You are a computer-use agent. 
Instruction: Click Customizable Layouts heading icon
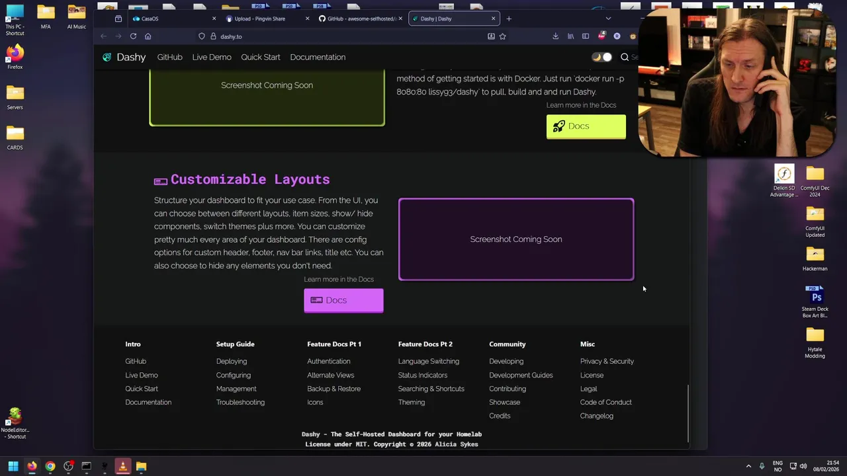tap(161, 180)
